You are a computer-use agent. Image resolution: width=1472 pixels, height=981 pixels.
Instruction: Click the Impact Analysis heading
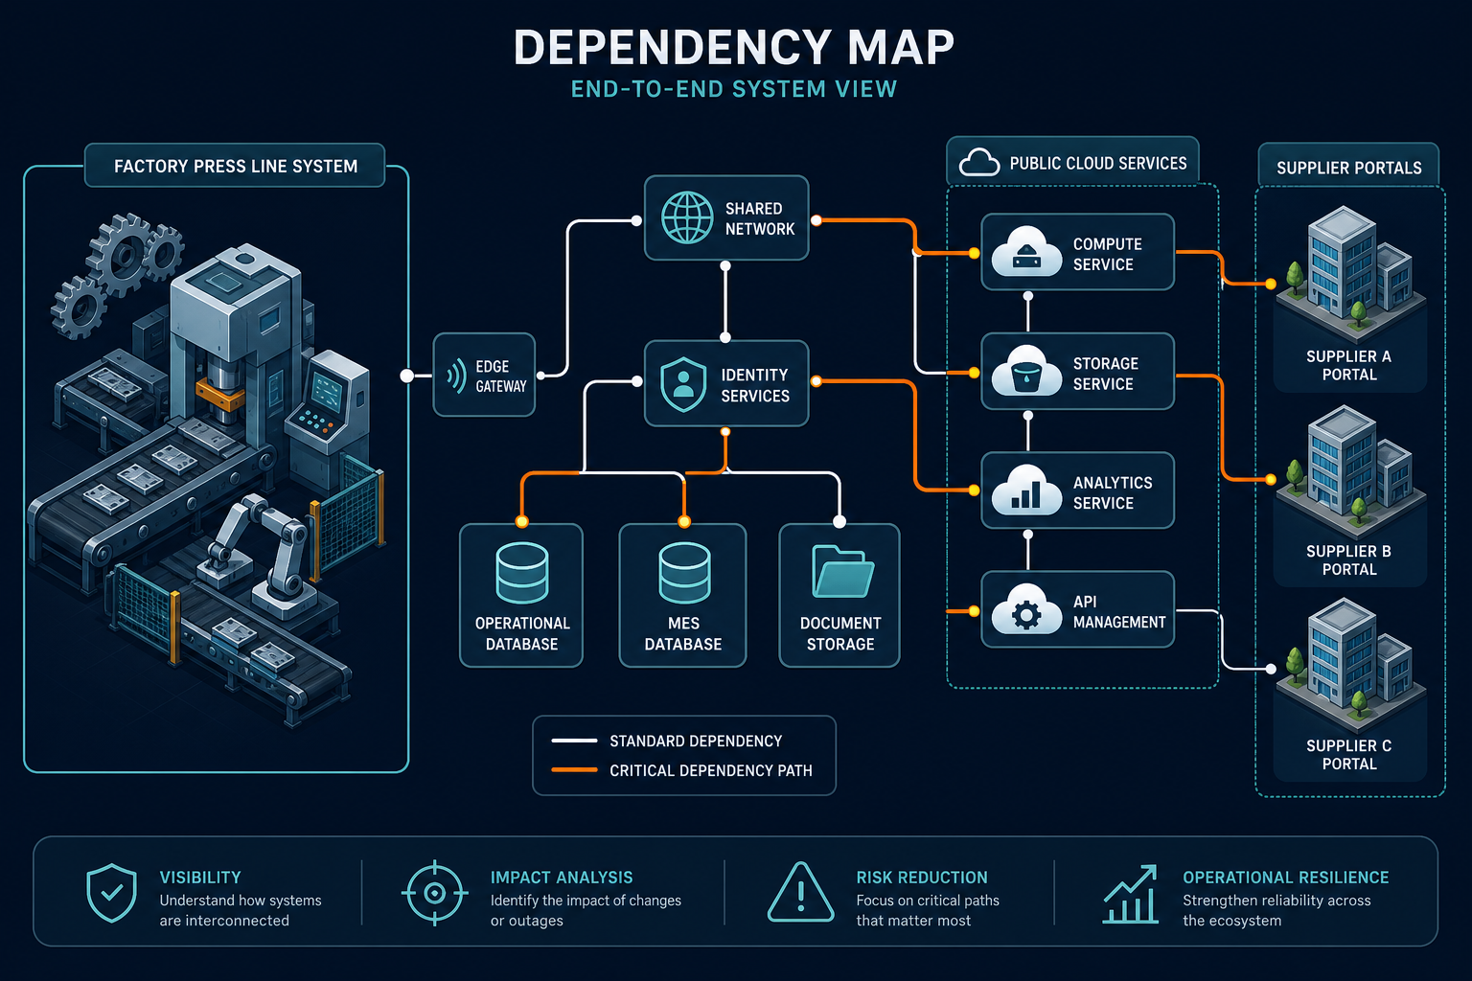click(562, 878)
